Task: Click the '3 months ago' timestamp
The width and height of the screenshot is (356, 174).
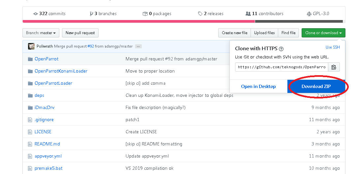Action: tap(326, 144)
